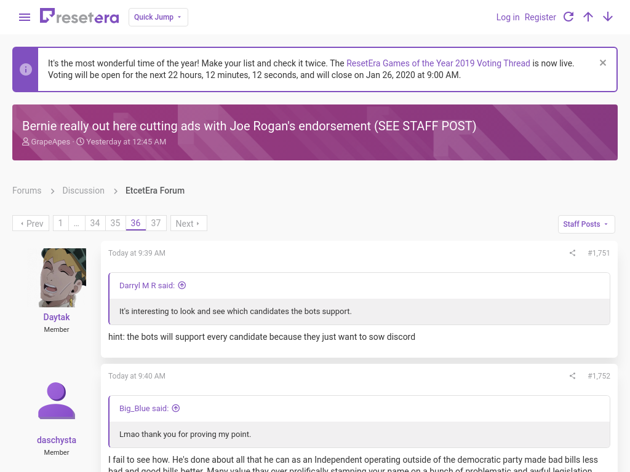Click the Next page button
Image resolution: width=630 pixels, height=472 pixels.
point(188,223)
